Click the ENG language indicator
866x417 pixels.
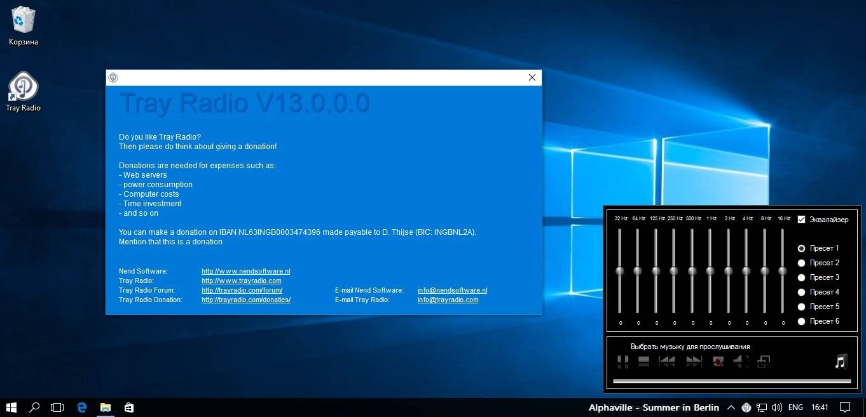tap(795, 407)
